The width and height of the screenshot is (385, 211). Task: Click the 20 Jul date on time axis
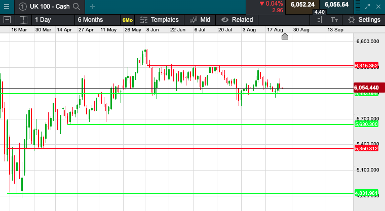[x=225, y=30]
